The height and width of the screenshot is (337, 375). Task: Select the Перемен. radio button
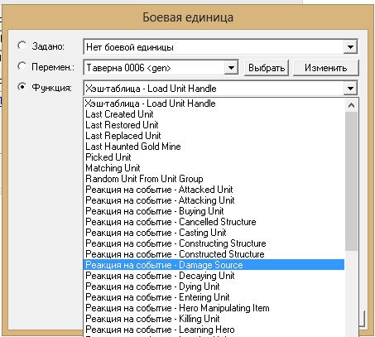pos(22,66)
